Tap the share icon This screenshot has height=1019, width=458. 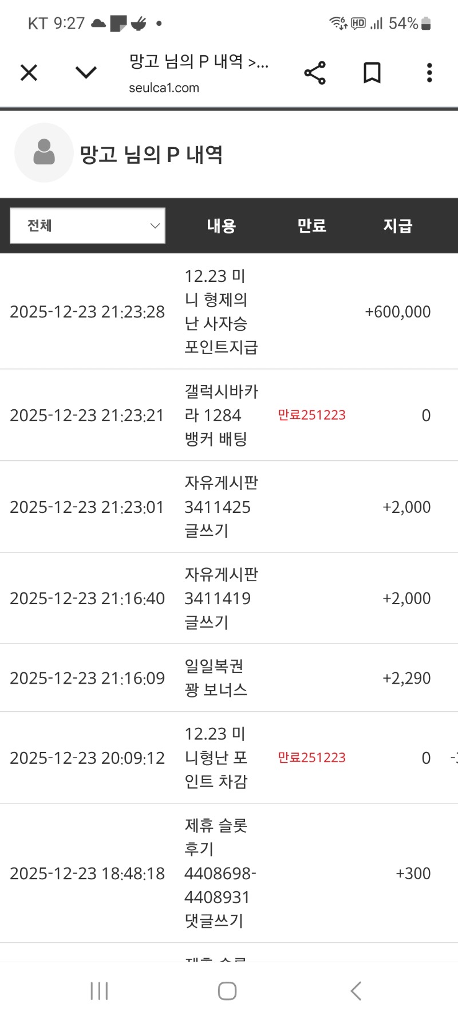tap(315, 73)
